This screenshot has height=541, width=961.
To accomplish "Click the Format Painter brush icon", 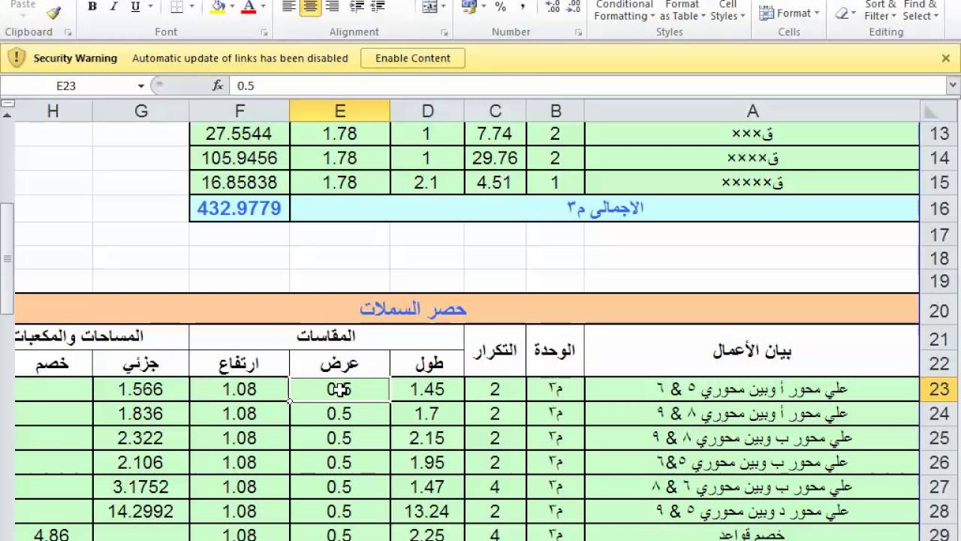I will click(53, 12).
